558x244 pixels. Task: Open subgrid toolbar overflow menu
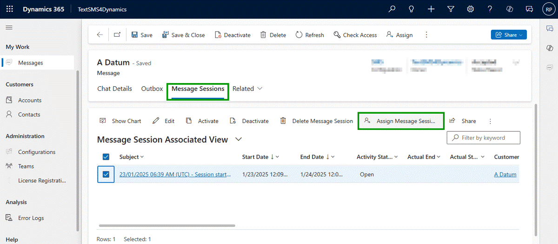490,121
